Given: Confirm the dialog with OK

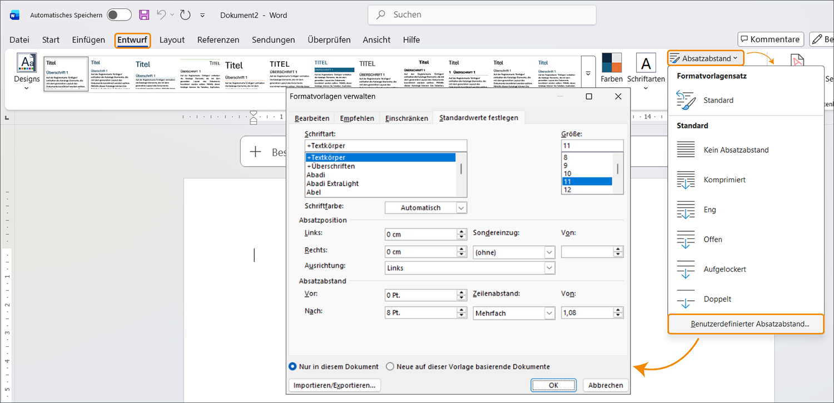Looking at the screenshot, I should point(553,385).
